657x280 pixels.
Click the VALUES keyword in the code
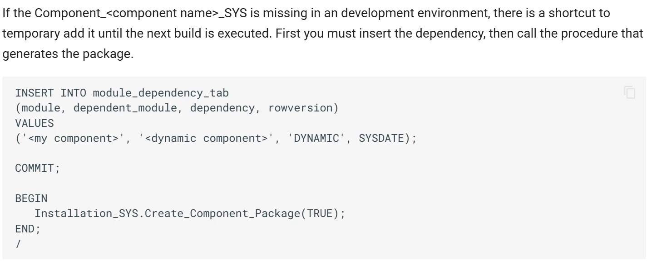pyautogui.click(x=35, y=123)
